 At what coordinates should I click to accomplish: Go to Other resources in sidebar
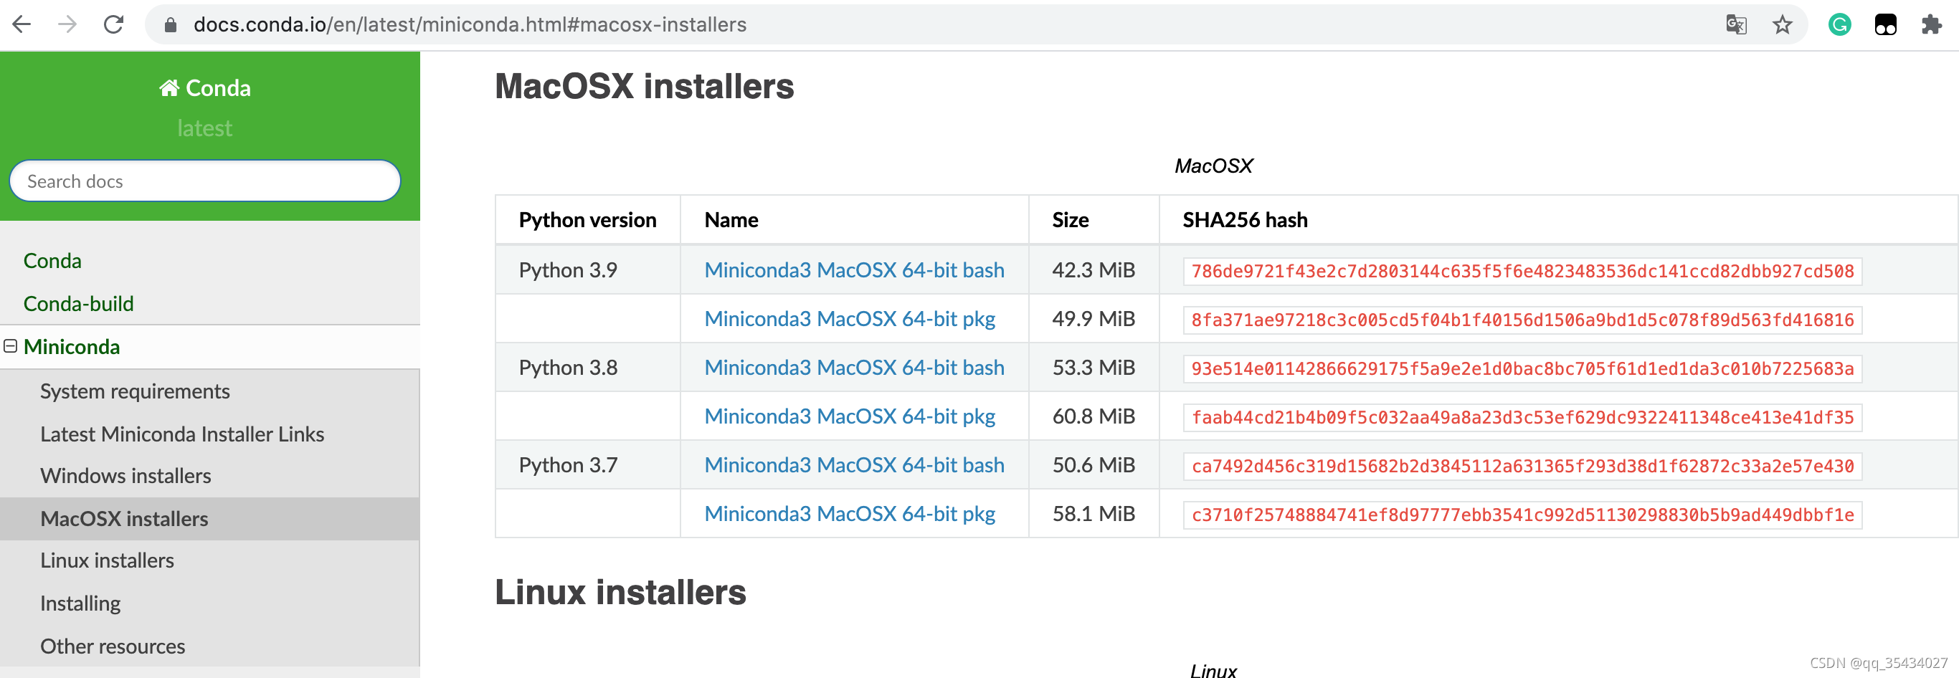pos(113,647)
